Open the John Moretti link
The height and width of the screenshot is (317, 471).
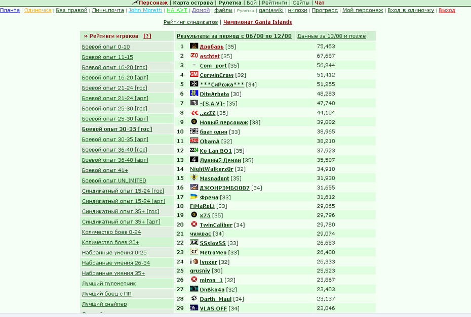tap(145, 10)
